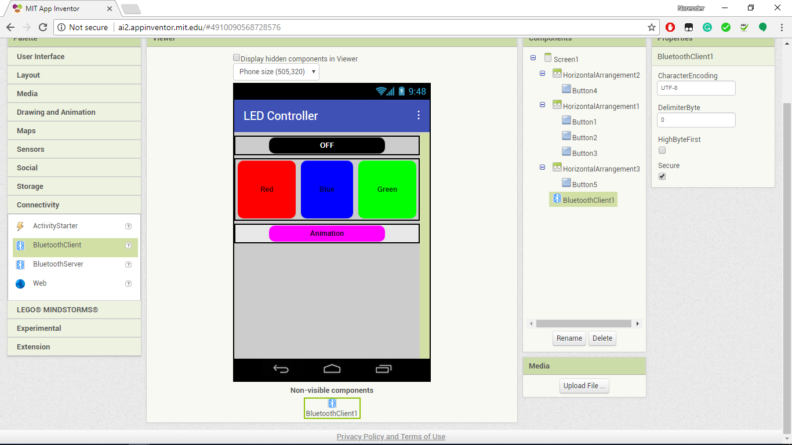Image resolution: width=792 pixels, height=445 pixels.
Task: Select the Blue color button in Viewer
Action: click(327, 189)
